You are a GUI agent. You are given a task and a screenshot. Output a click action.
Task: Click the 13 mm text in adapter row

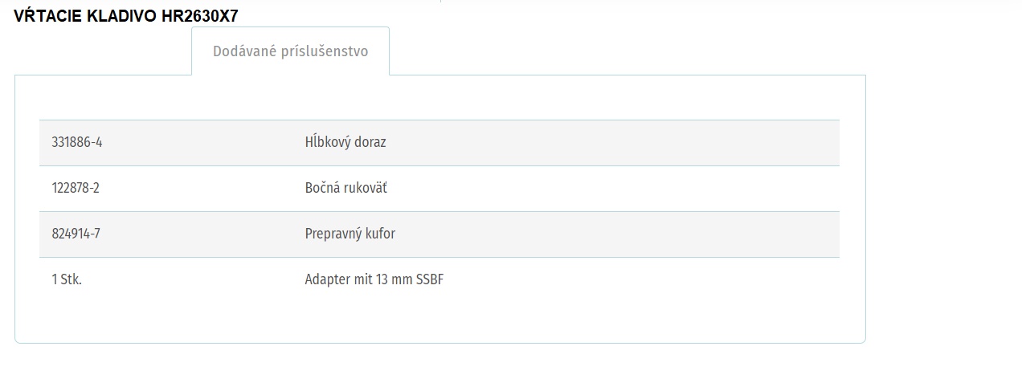pos(394,279)
